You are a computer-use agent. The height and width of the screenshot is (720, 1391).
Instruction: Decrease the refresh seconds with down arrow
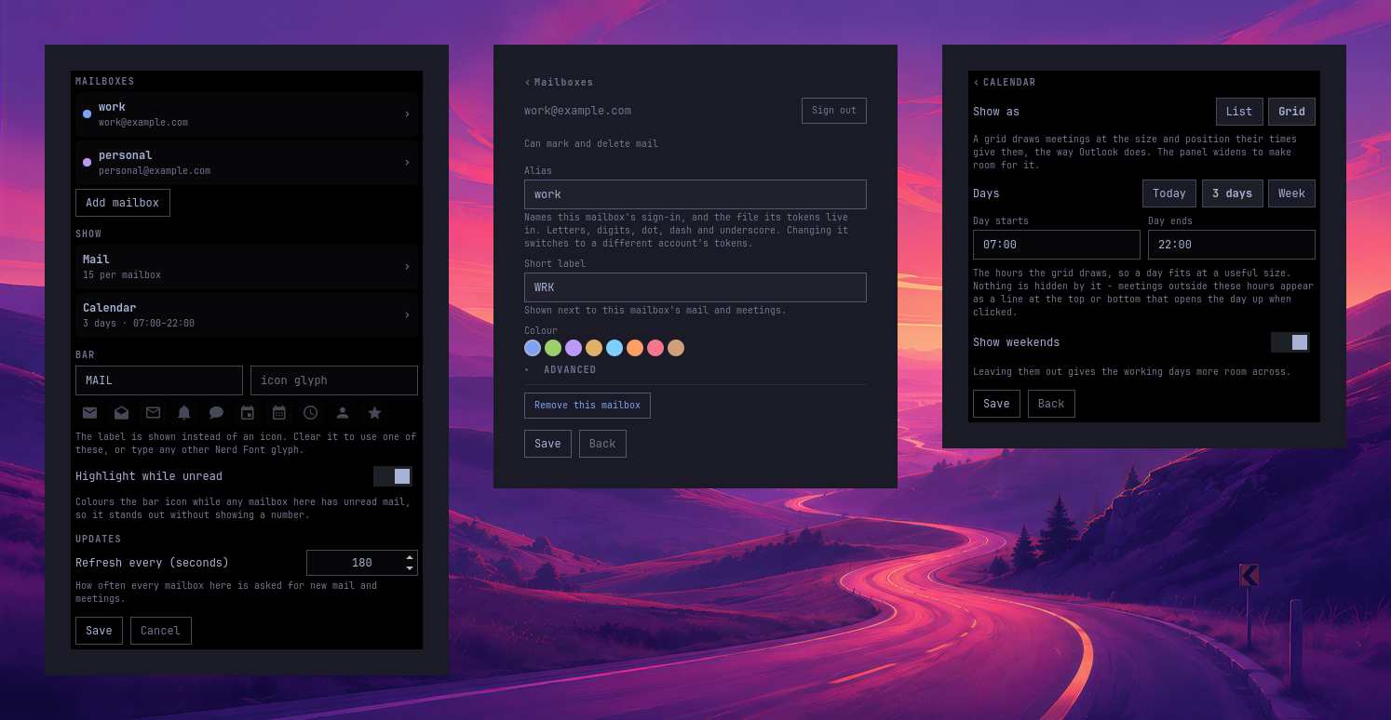[410, 568]
